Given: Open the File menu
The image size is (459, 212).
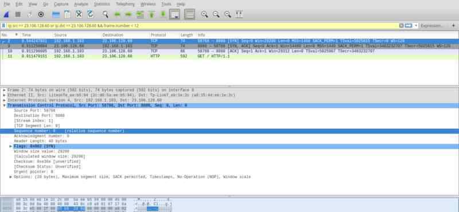Looking at the screenshot, I should click(x=7, y=4).
